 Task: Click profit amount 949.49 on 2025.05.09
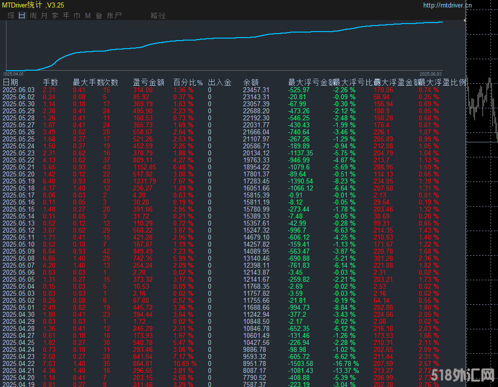coord(143,251)
